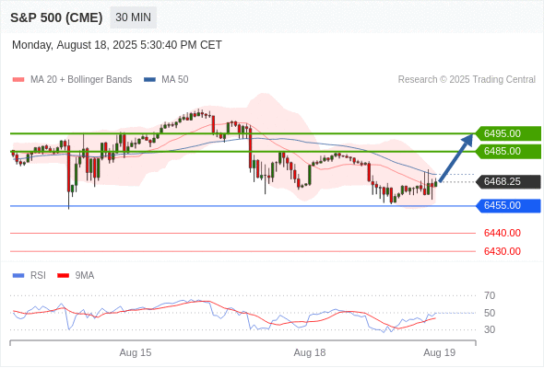The height and width of the screenshot is (368, 544).
Task: Click the MA 50 legend label
Action: tap(175, 80)
